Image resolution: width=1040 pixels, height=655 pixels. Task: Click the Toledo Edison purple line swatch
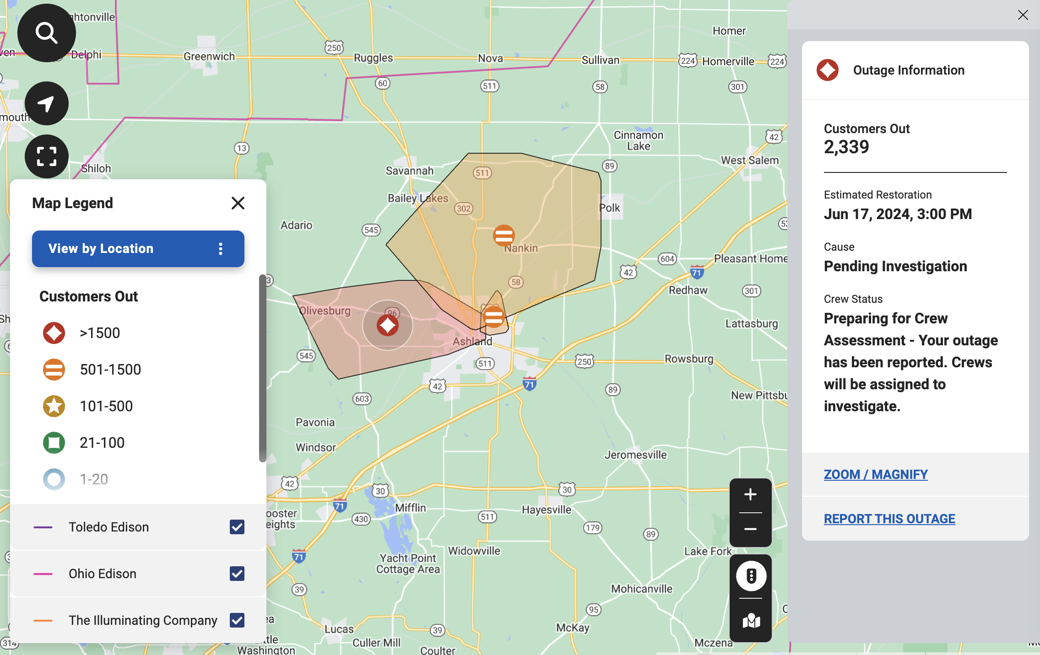click(x=43, y=527)
